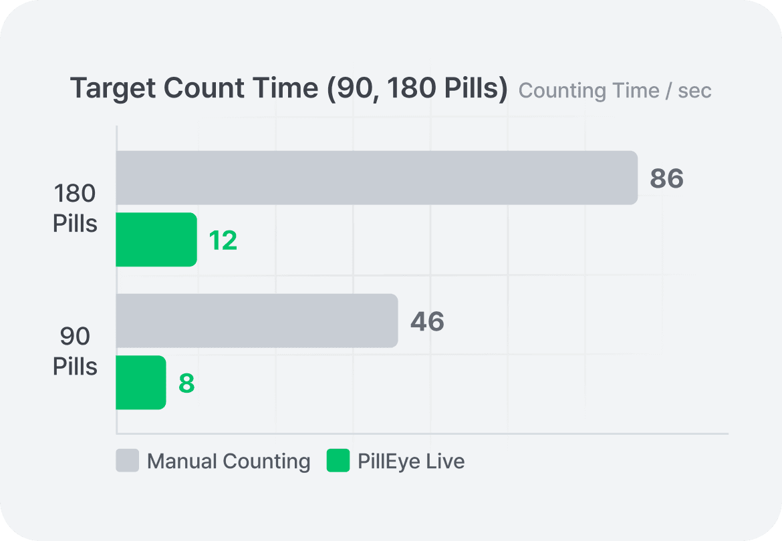Image resolution: width=782 pixels, height=541 pixels.
Task: Click the value label 86
Action: [666, 178]
